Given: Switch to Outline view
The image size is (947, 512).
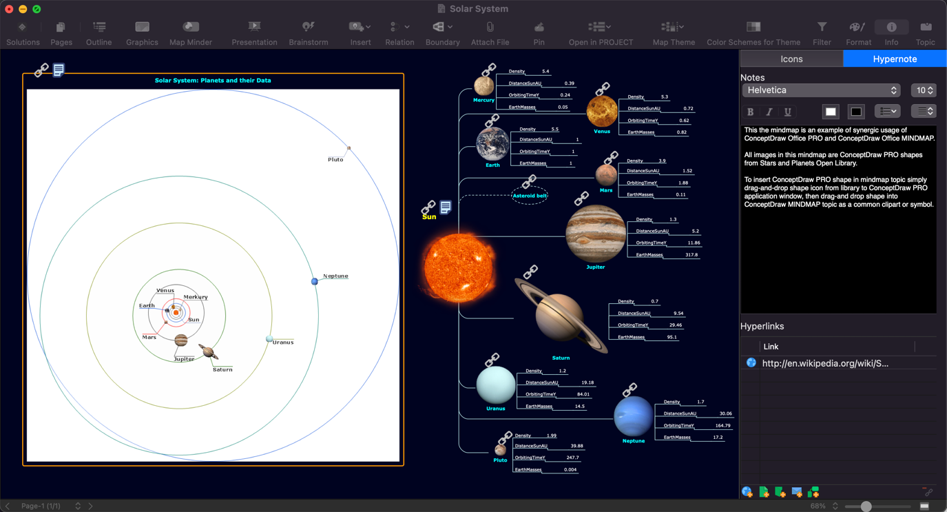Looking at the screenshot, I should (x=99, y=33).
